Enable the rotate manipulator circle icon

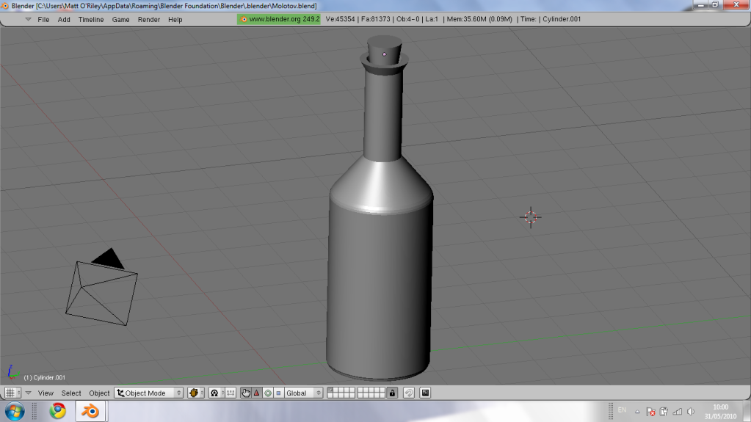pyautogui.click(x=268, y=393)
